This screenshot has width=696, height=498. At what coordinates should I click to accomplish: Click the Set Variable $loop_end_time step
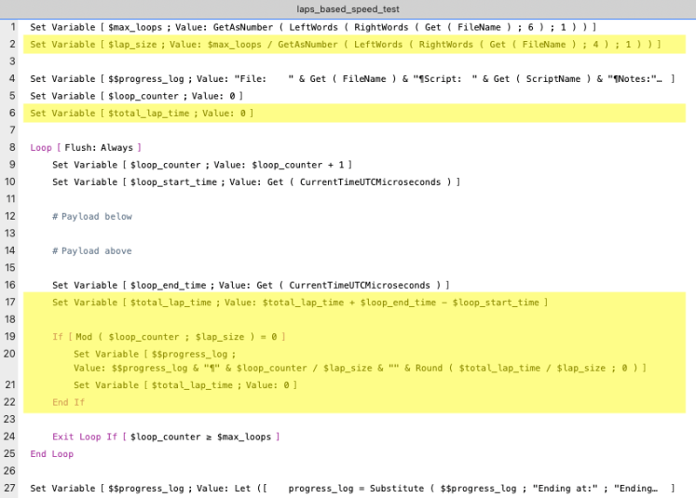tap(251, 285)
